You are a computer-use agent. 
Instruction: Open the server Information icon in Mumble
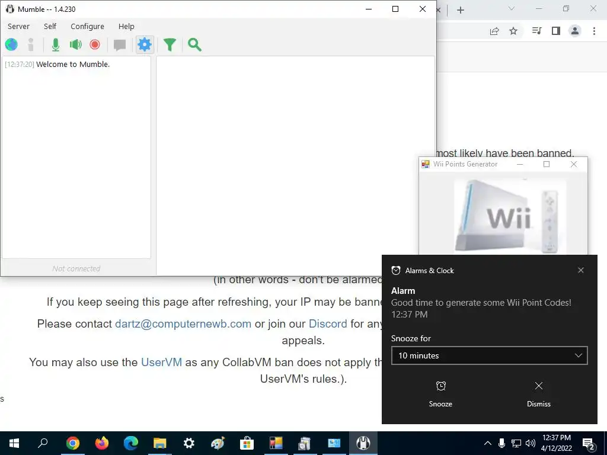(31, 44)
